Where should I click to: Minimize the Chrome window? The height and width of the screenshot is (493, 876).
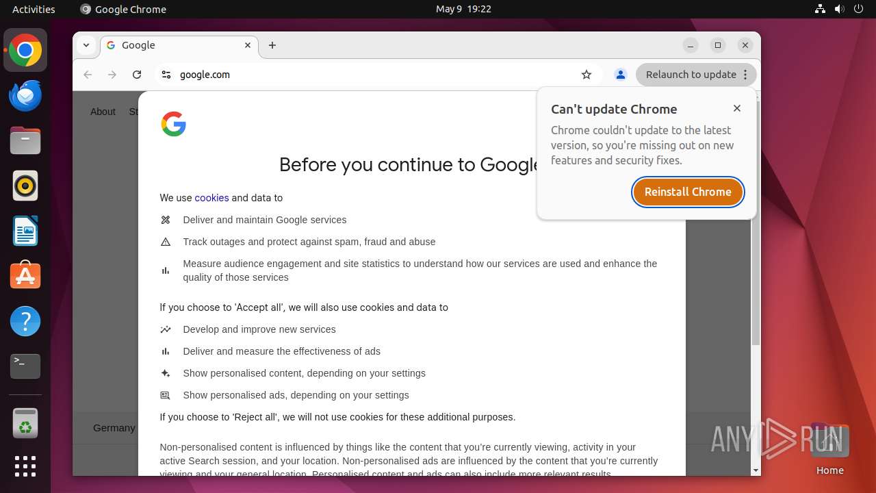691,45
